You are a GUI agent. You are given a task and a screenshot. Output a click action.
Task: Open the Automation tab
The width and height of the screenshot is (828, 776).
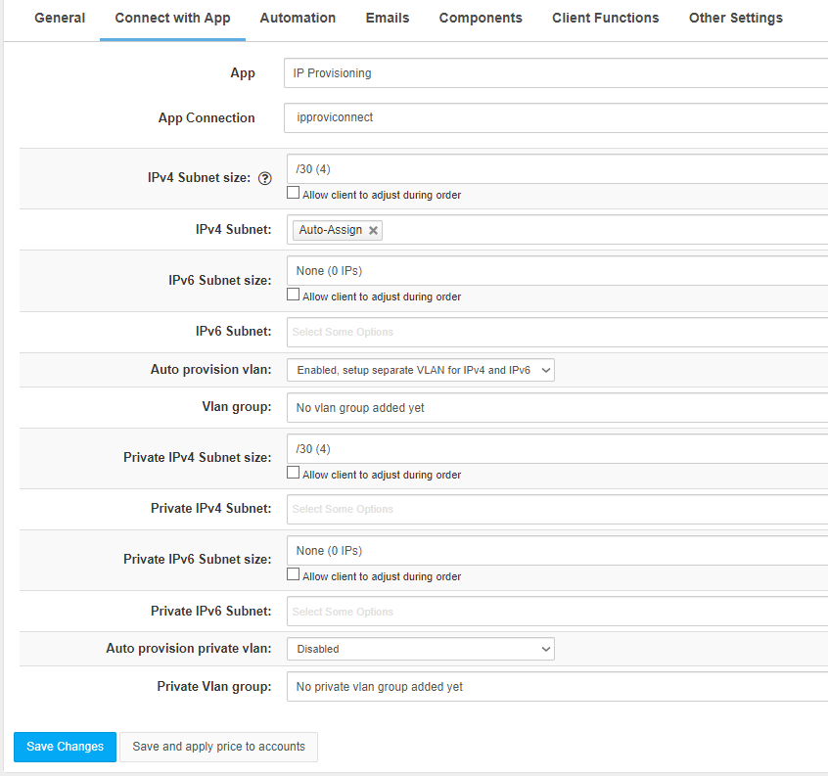tap(298, 19)
